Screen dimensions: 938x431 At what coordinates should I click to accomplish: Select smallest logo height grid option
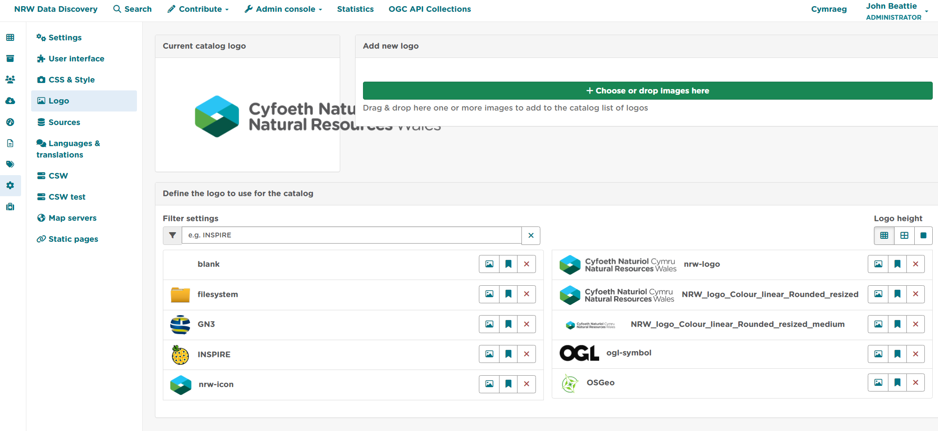point(884,236)
